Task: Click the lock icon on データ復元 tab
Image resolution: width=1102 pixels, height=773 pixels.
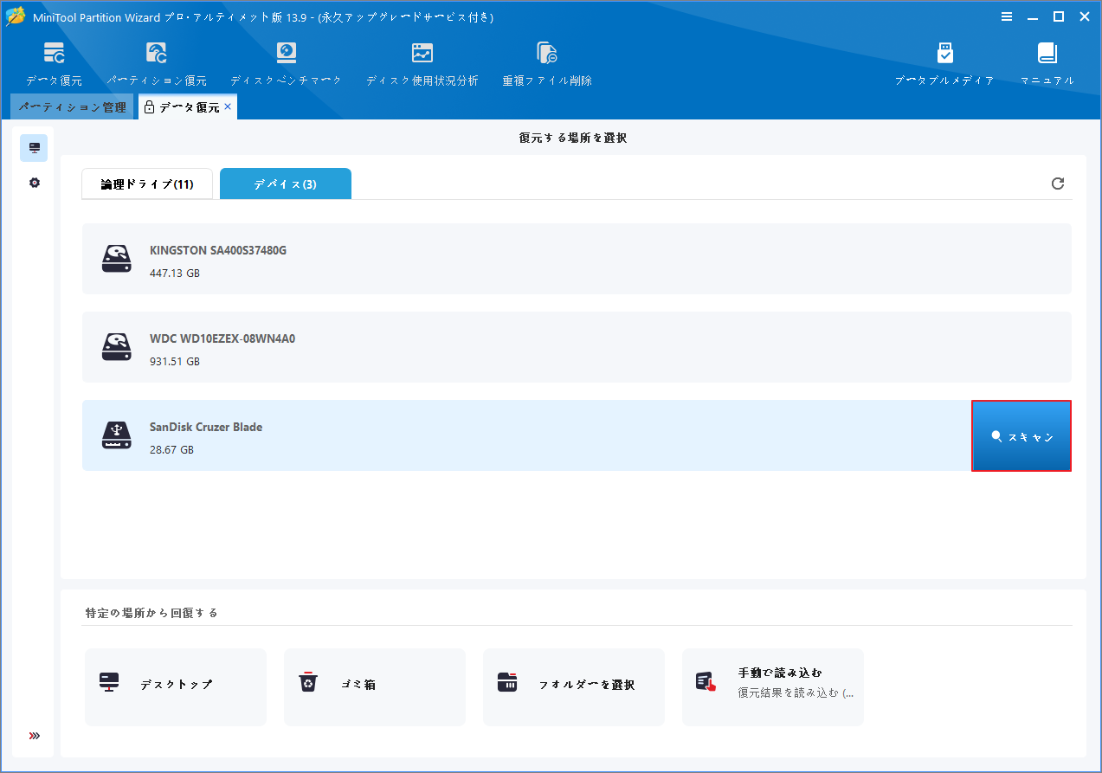Action: point(149,107)
